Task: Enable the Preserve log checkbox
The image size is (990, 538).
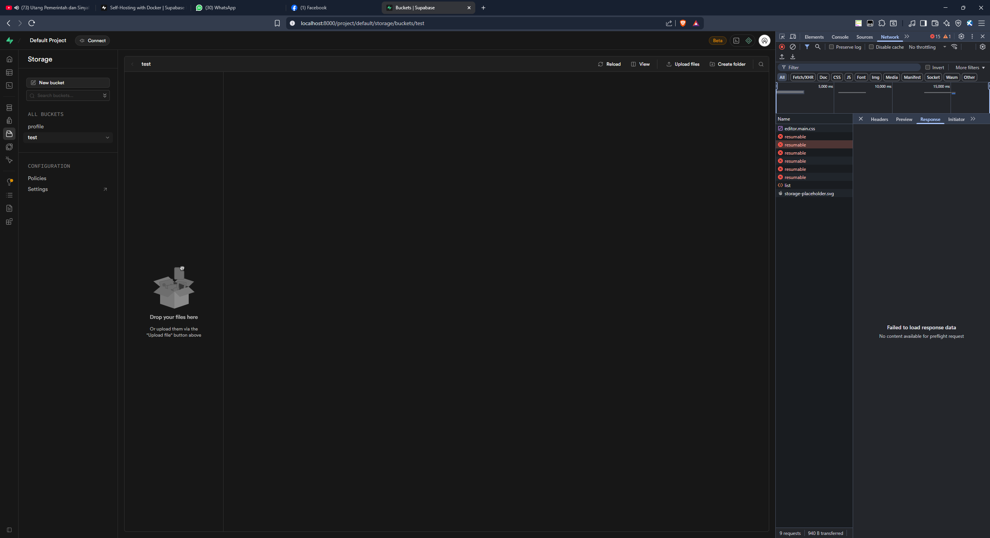Action: pyautogui.click(x=831, y=47)
